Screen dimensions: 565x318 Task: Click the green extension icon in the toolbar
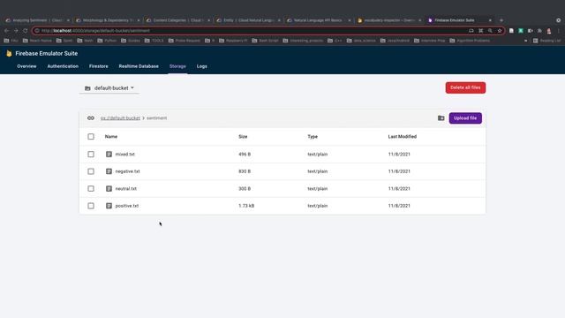521,31
